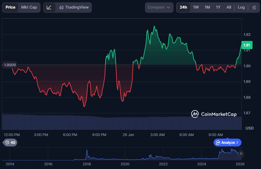The width and height of the screenshot is (261, 169).
Task: Switch the time range to 24h
Action: click(183, 7)
